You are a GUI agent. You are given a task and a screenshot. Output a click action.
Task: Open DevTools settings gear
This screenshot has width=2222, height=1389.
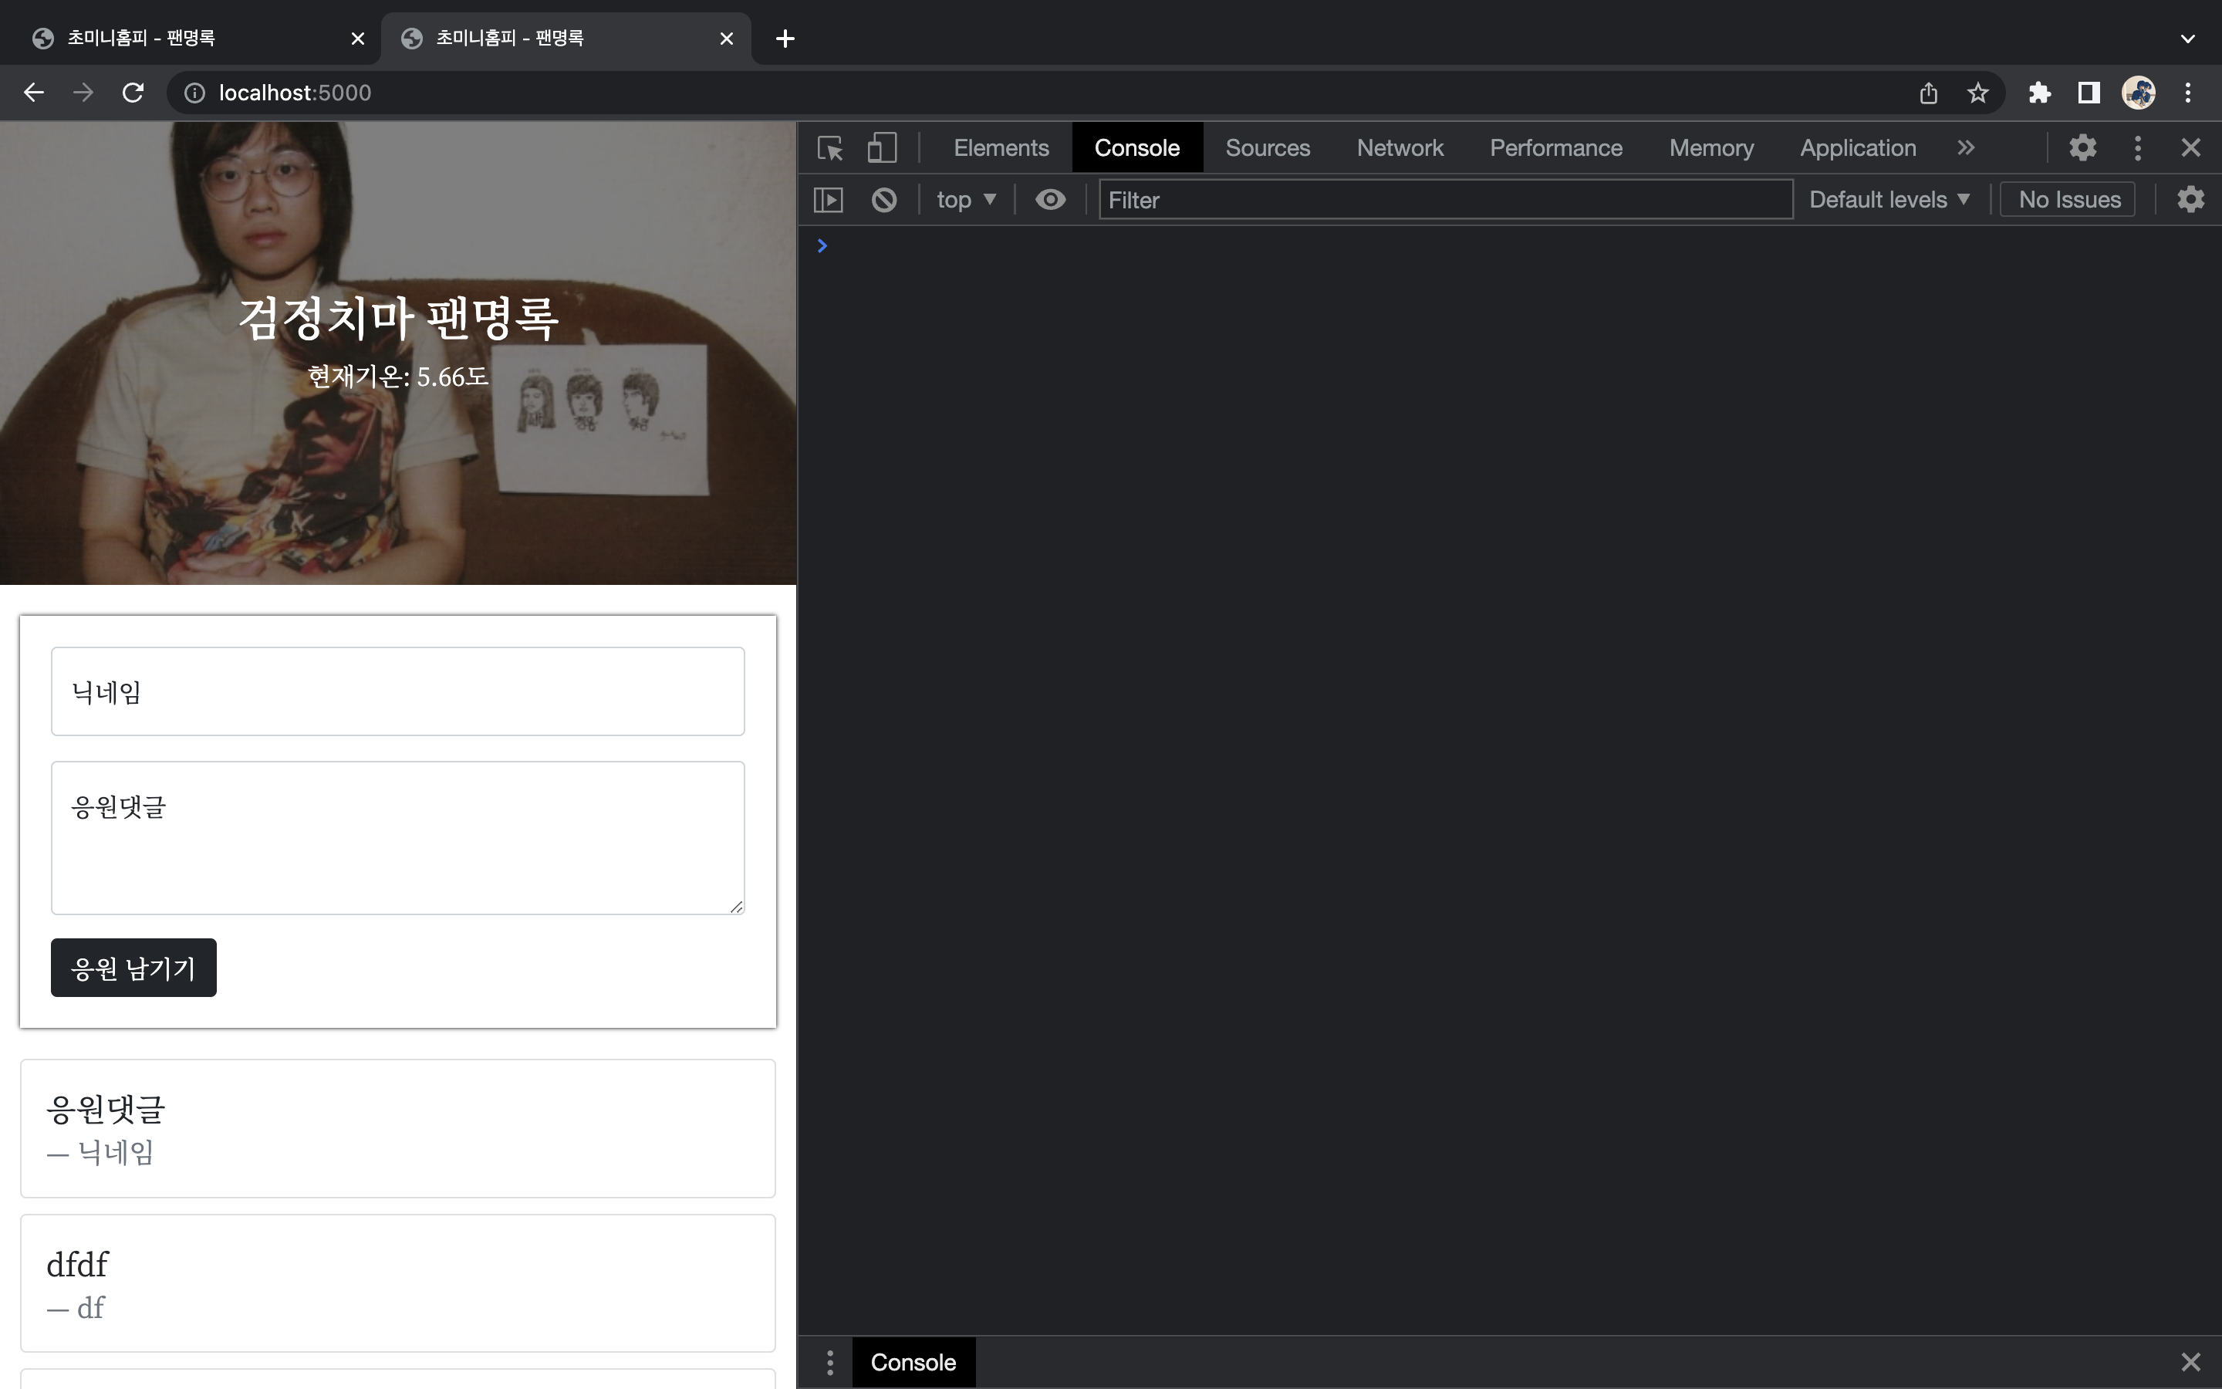(2082, 148)
